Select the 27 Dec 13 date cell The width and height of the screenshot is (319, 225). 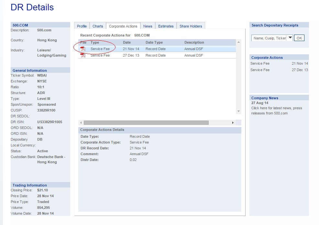click(x=131, y=55)
